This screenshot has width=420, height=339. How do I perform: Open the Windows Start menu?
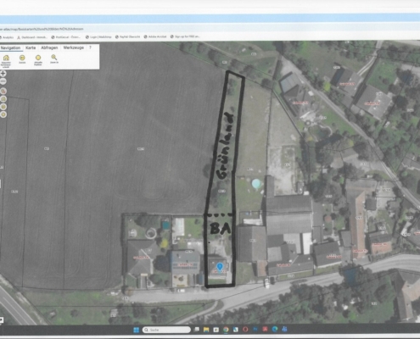(137, 330)
